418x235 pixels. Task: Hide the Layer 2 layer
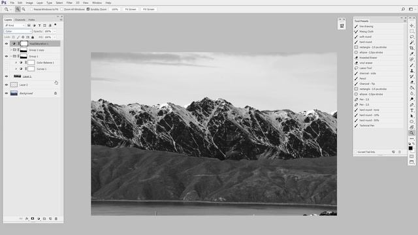(x=7, y=85)
